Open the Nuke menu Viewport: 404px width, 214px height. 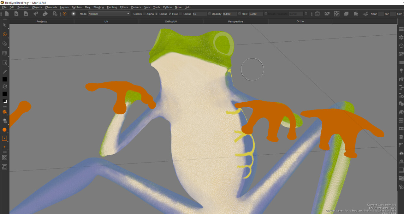[178, 7]
